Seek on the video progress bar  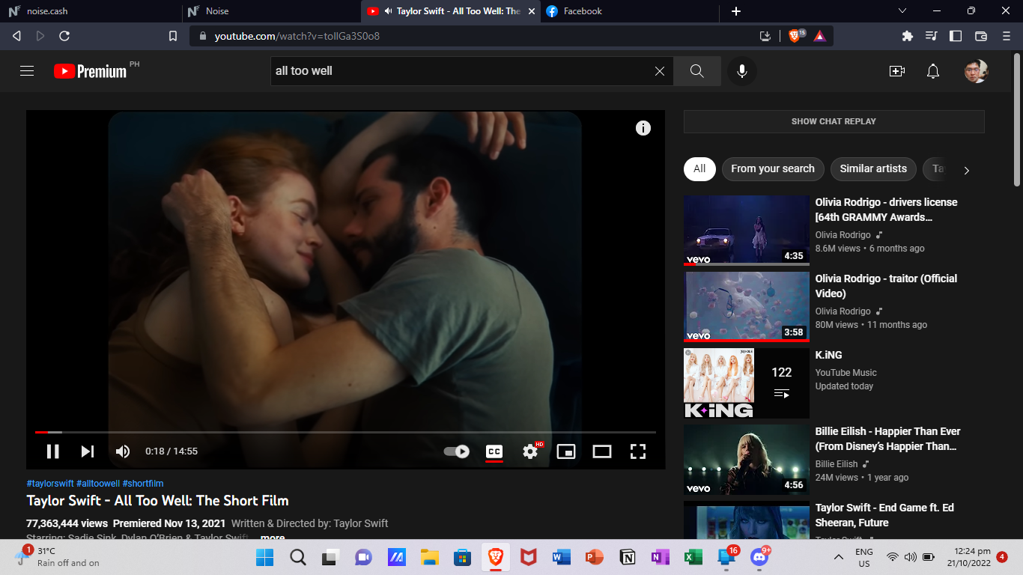(345, 432)
